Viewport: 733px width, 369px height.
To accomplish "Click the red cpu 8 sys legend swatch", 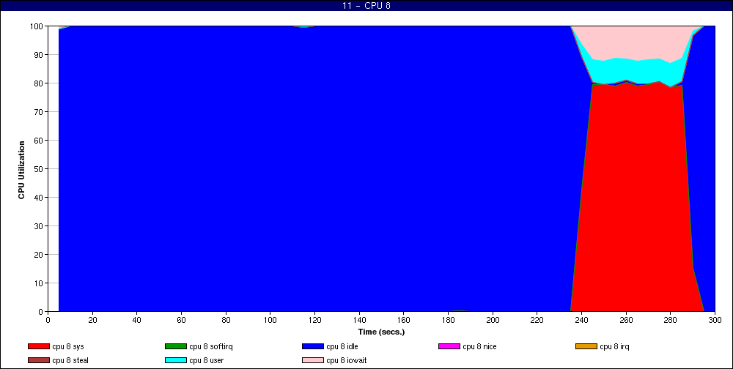I will (39, 346).
